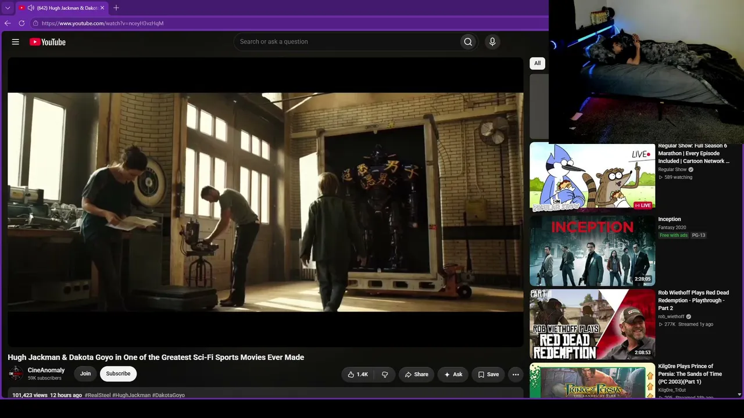Image resolution: width=744 pixels, height=418 pixels.
Task: Mute the Hugh Jackman tab audio icon
Action: [x=30, y=8]
